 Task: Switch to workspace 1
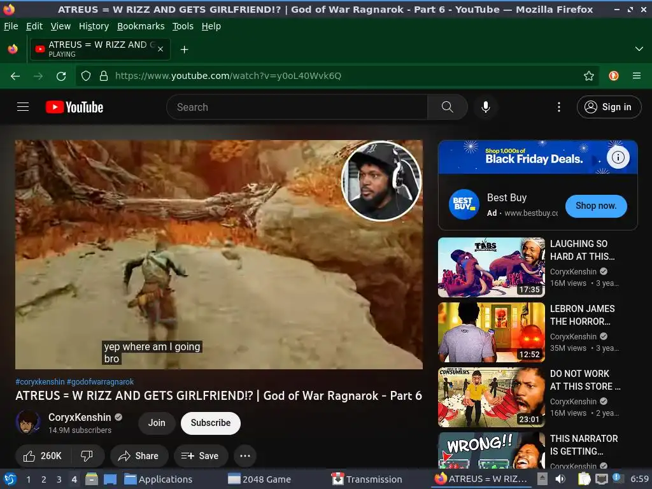pos(28,479)
